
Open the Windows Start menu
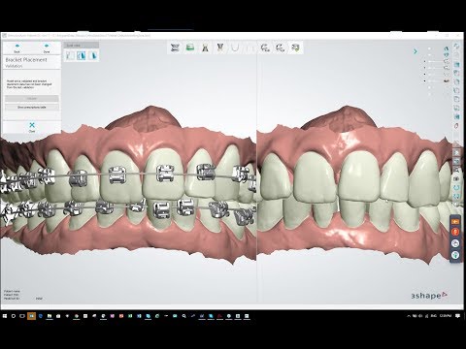[5, 316]
